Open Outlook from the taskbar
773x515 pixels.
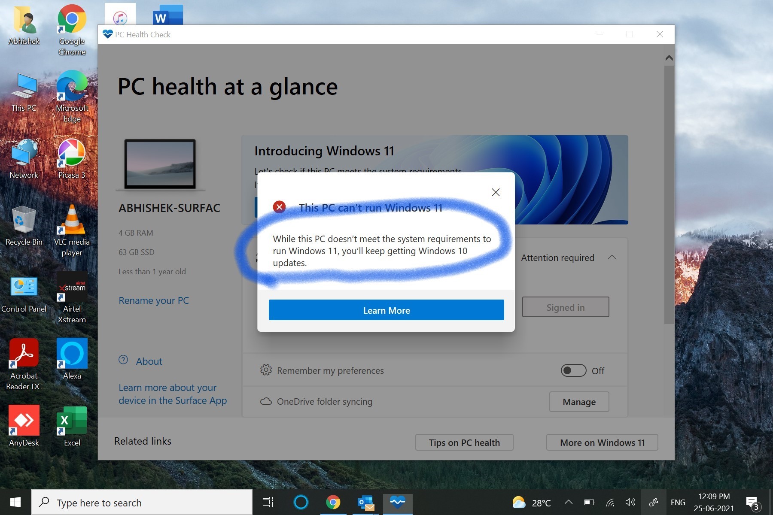(x=366, y=502)
